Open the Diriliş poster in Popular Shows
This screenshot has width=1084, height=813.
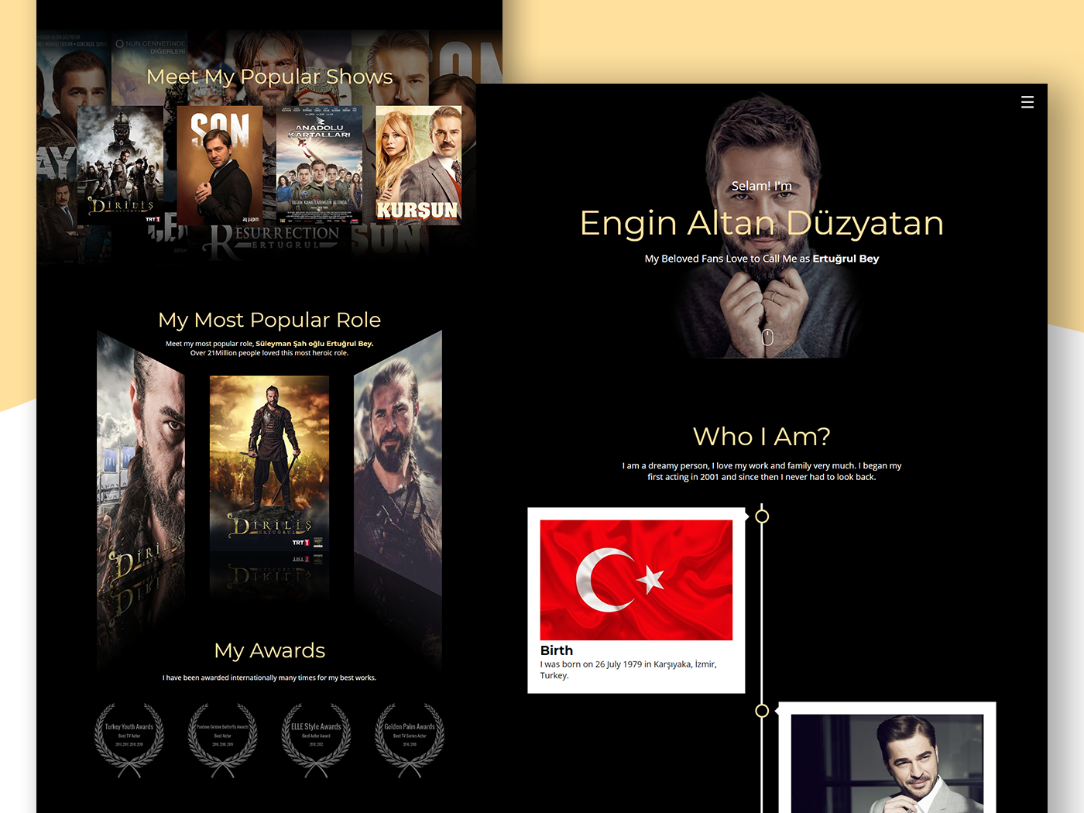pos(120,165)
